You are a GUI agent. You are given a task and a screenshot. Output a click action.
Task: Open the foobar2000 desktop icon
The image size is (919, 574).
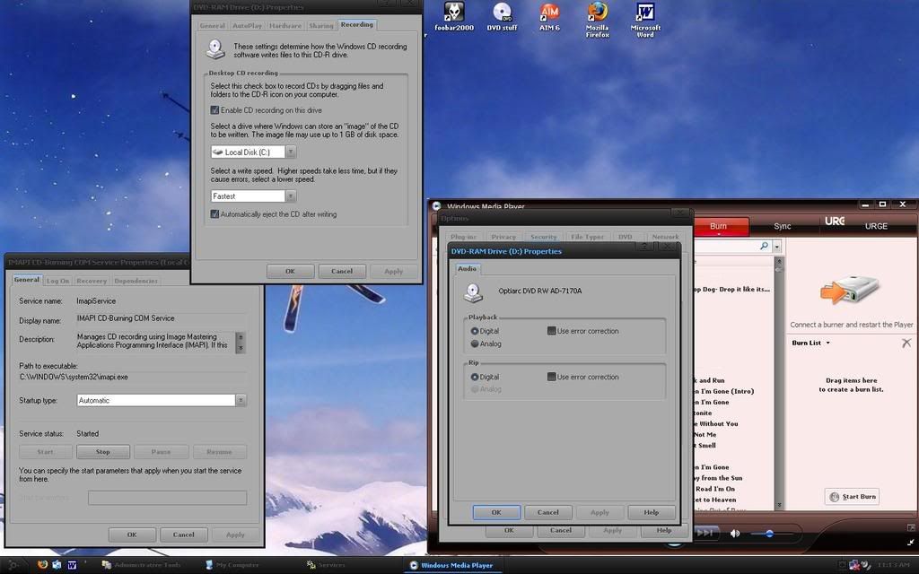[x=455, y=13]
